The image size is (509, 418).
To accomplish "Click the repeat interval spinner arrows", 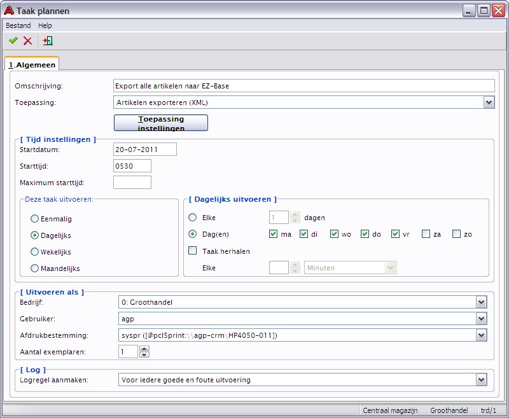I will pyautogui.click(x=295, y=268).
